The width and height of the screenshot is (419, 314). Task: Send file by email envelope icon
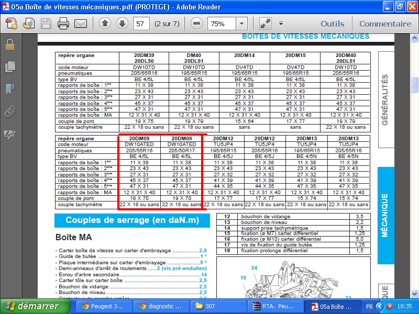pos(81,24)
